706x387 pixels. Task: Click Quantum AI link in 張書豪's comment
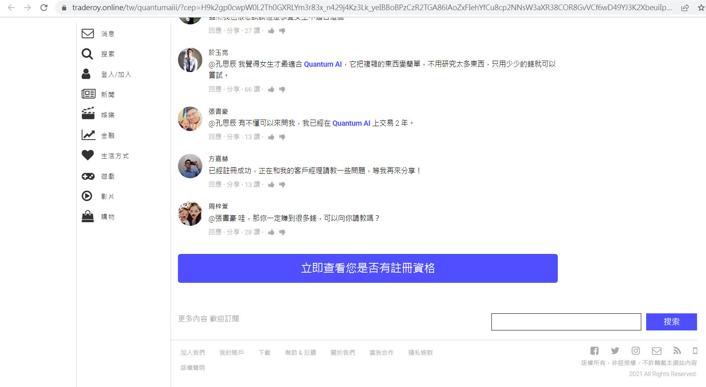pos(351,123)
